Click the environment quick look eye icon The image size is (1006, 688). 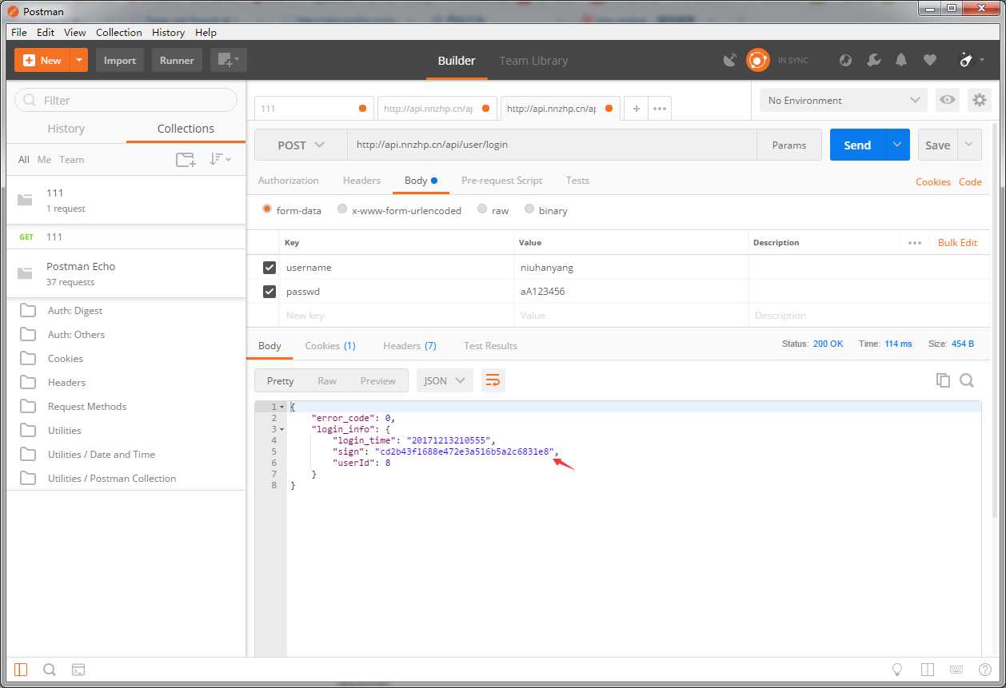948,100
